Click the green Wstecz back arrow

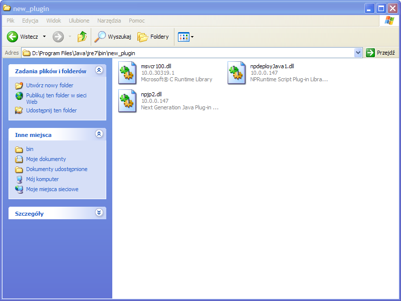(x=12, y=37)
